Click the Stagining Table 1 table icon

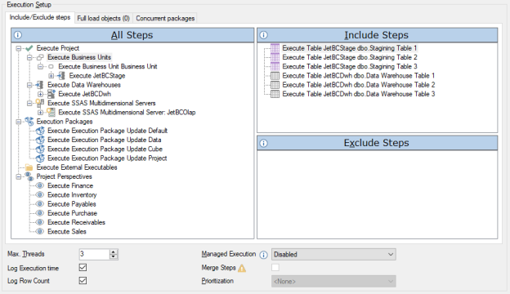pos(275,48)
